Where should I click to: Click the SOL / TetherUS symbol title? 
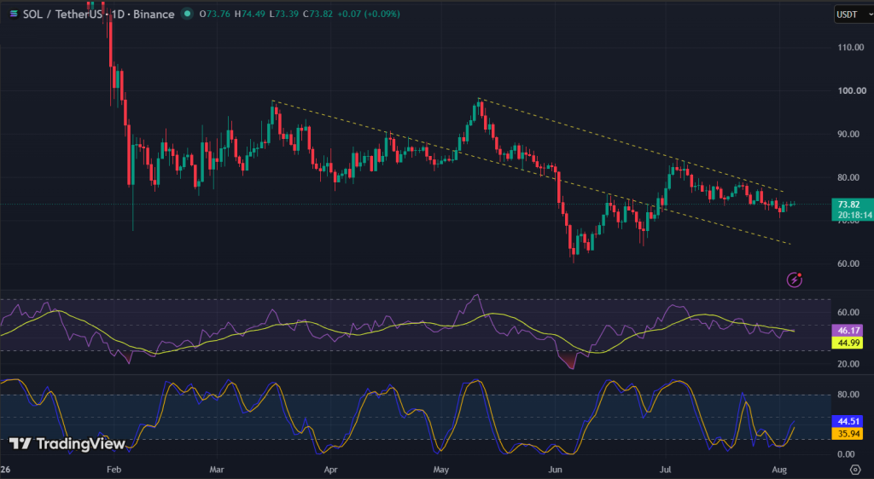(61, 14)
